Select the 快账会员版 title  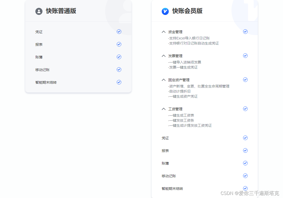point(187,11)
